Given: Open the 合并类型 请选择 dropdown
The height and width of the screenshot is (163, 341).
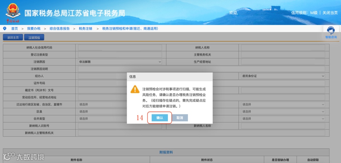Looking at the screenshot, I should pyautogui.click(x=102, y=119).
